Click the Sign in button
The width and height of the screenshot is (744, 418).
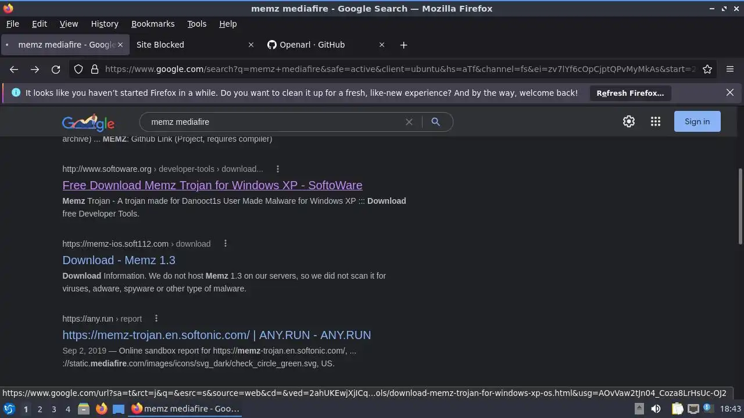697,121
